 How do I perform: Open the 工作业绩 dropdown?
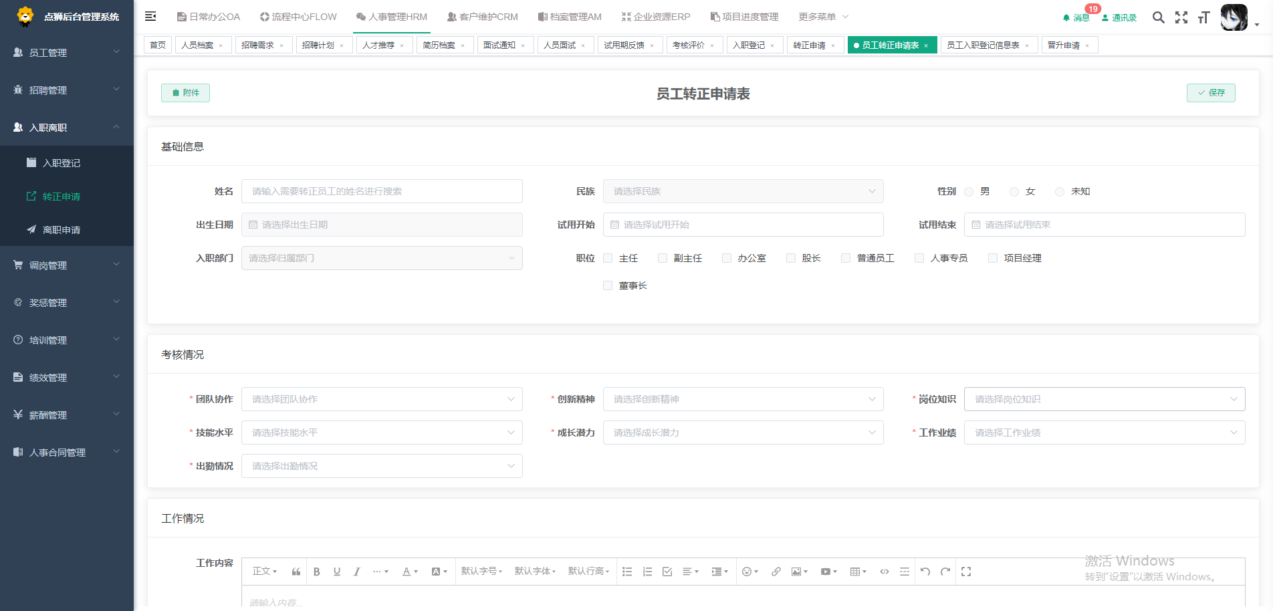tap(1105, 433)
